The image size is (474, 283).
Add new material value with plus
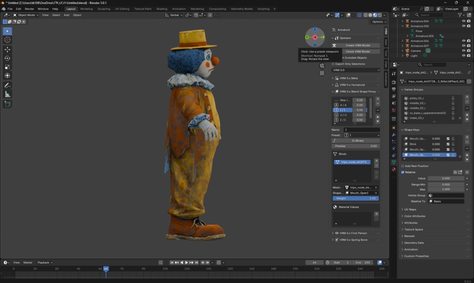coord(376,214)
